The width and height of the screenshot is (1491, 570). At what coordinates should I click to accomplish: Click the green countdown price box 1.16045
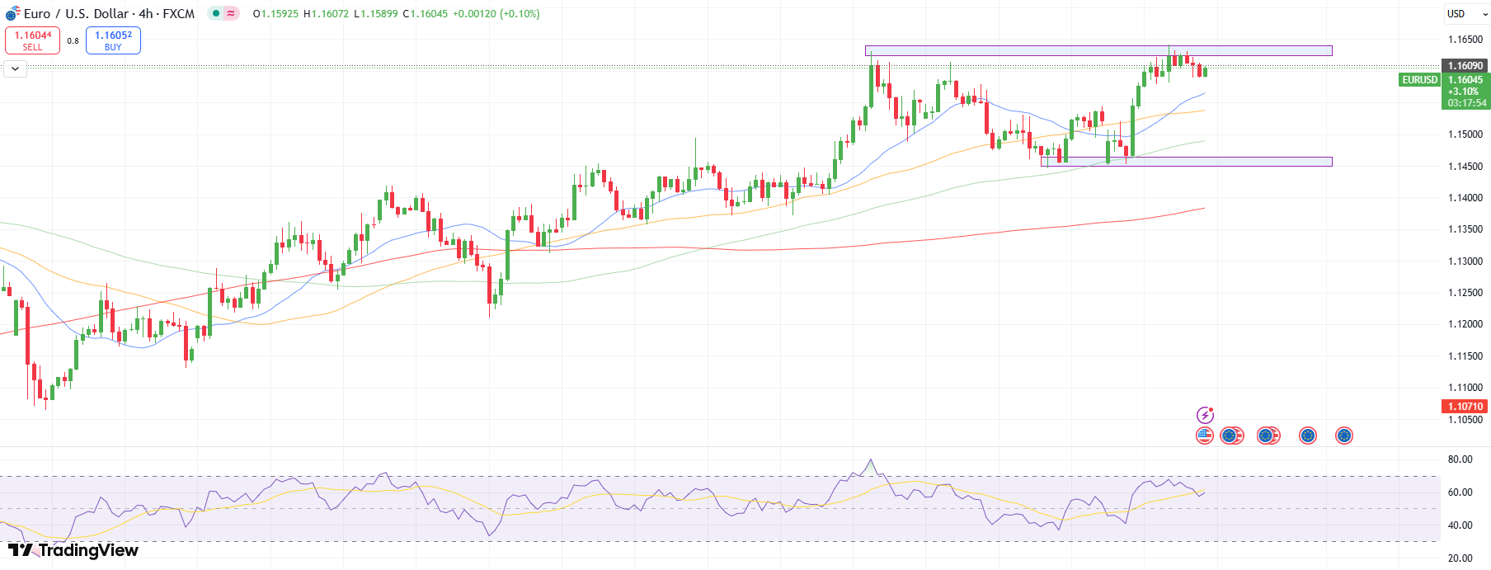click(1466, 91)
